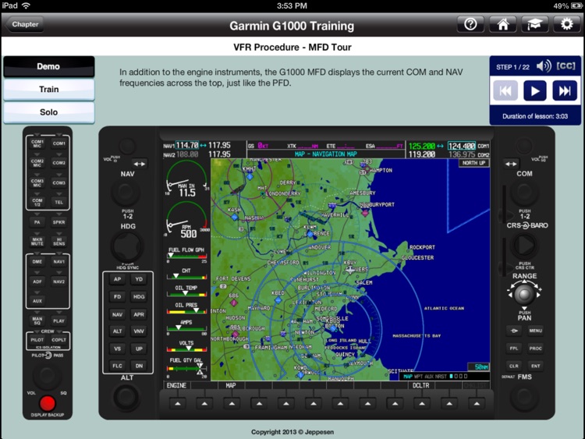585x439 pixels.
Task: Select NAV2 audio button
Action: click(x=59, y=281)
